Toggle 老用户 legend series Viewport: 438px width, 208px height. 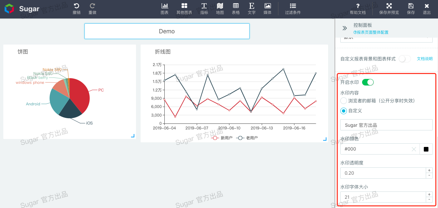[x=247, y=138]
